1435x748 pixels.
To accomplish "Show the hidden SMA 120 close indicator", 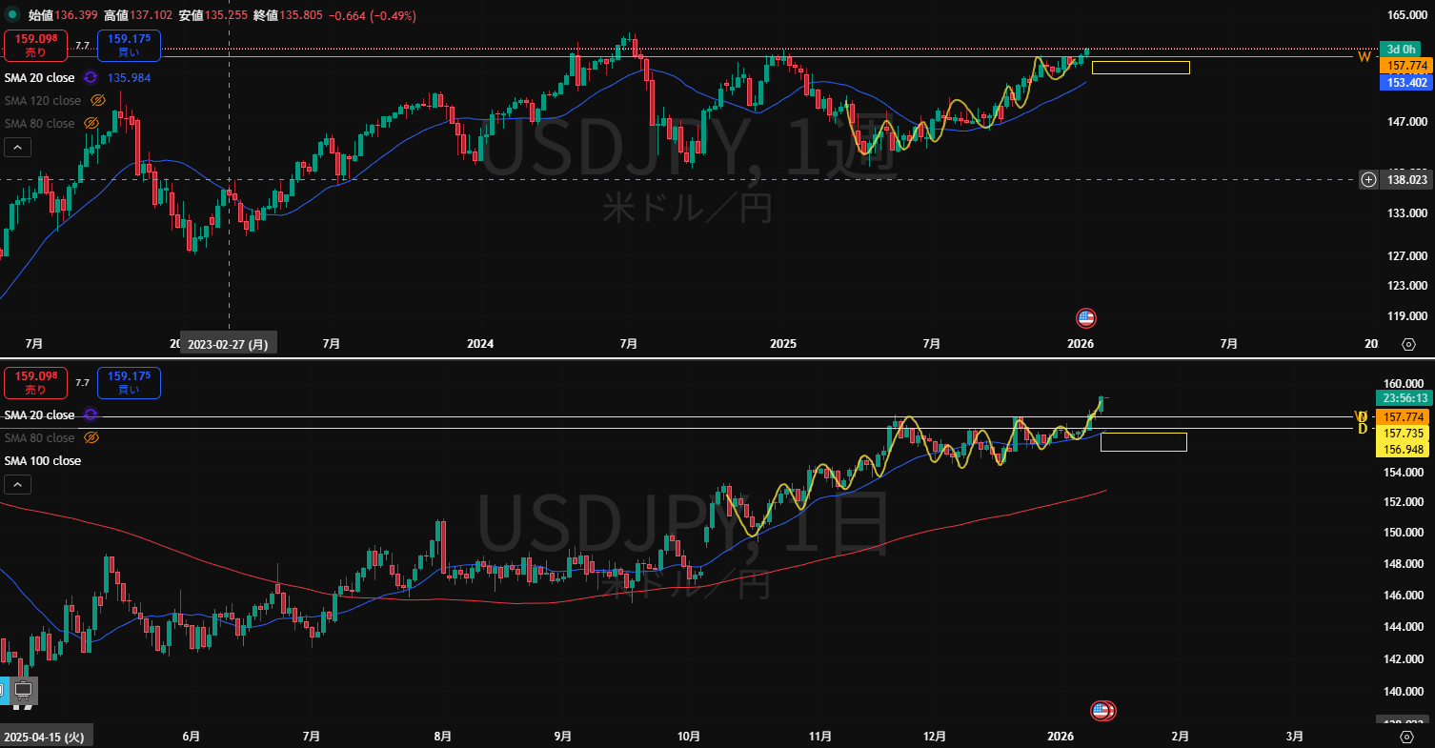I will [x=97, y=100].
